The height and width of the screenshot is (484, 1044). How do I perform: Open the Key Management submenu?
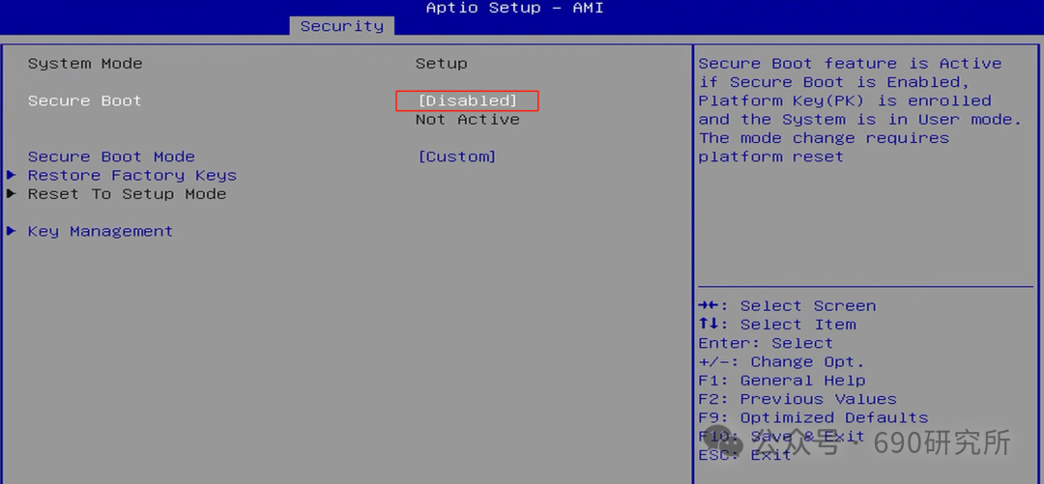click(x=100, y=231)
